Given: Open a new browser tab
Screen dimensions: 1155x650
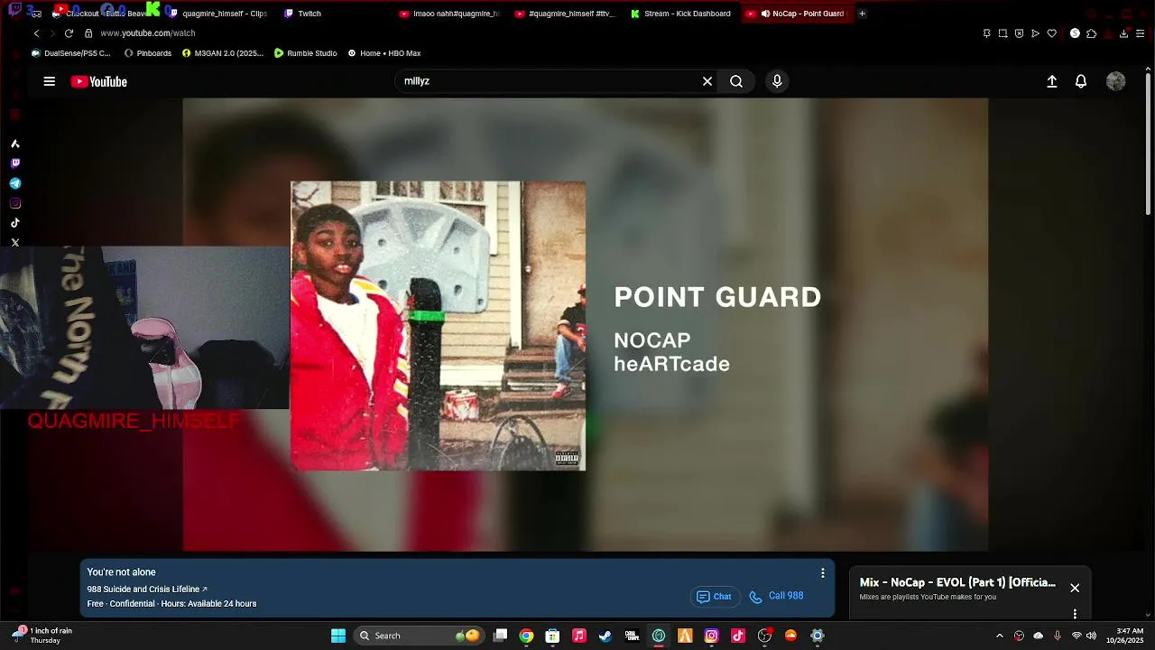Looking at the screenshot, I should pyautogui.click(x=862, y=14).
